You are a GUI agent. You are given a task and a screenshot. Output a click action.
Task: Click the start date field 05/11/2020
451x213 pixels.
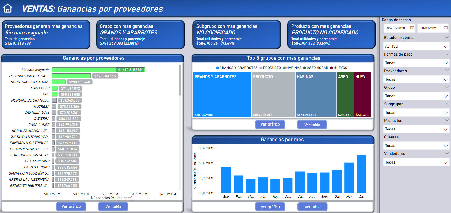point(396,28)
